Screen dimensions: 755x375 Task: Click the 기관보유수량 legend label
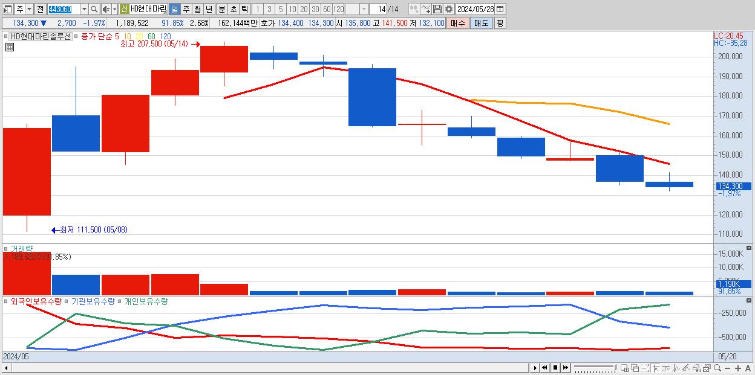pyautogui.click(x=93, y=301)
